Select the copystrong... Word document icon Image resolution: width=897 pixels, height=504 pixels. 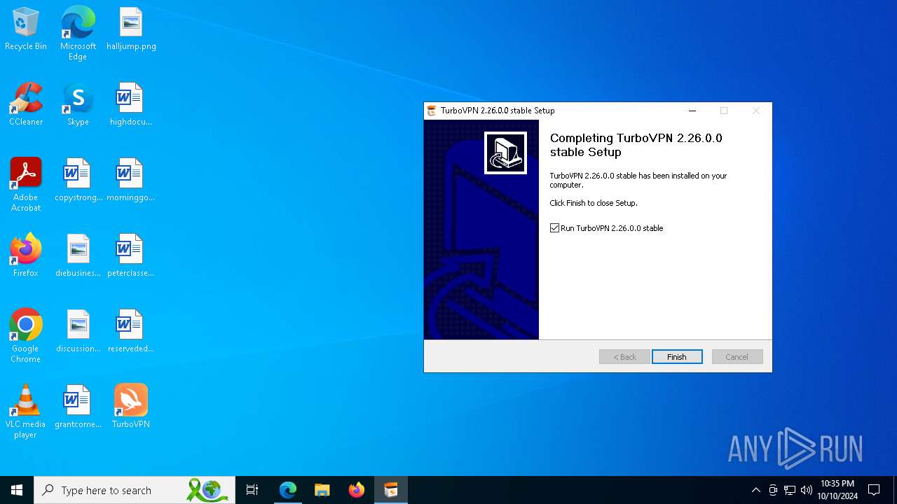click(78, 181)
